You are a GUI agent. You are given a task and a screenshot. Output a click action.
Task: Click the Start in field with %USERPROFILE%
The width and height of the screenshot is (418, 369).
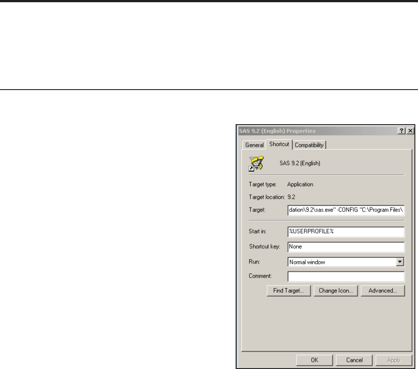(x=346, y=232)
